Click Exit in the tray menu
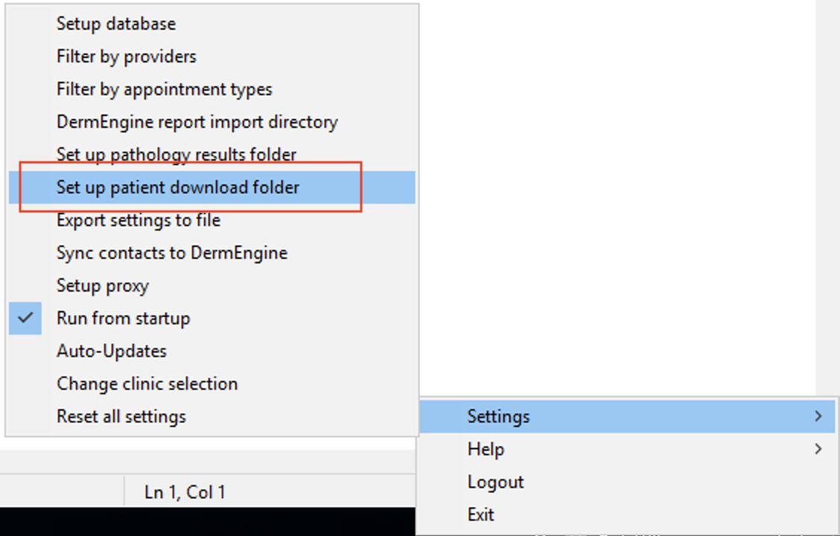 (x=481, y=514)
